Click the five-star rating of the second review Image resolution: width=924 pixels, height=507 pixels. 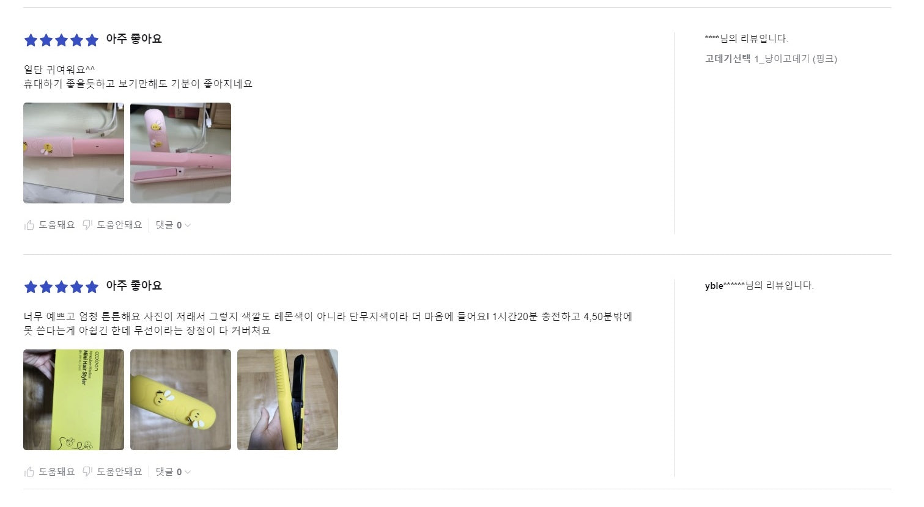pyautogui.click(x=61, y=287)
